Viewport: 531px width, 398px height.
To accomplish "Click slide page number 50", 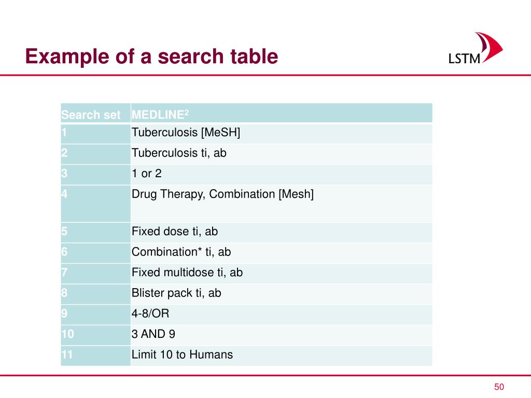I will click(499, 387).
